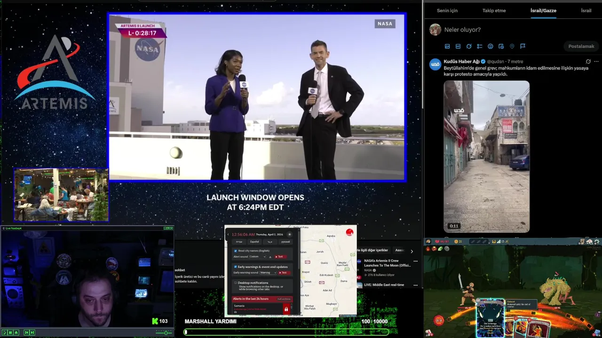Open NASA's Artemis II Crew Launches video

click(x=388, y=263)
